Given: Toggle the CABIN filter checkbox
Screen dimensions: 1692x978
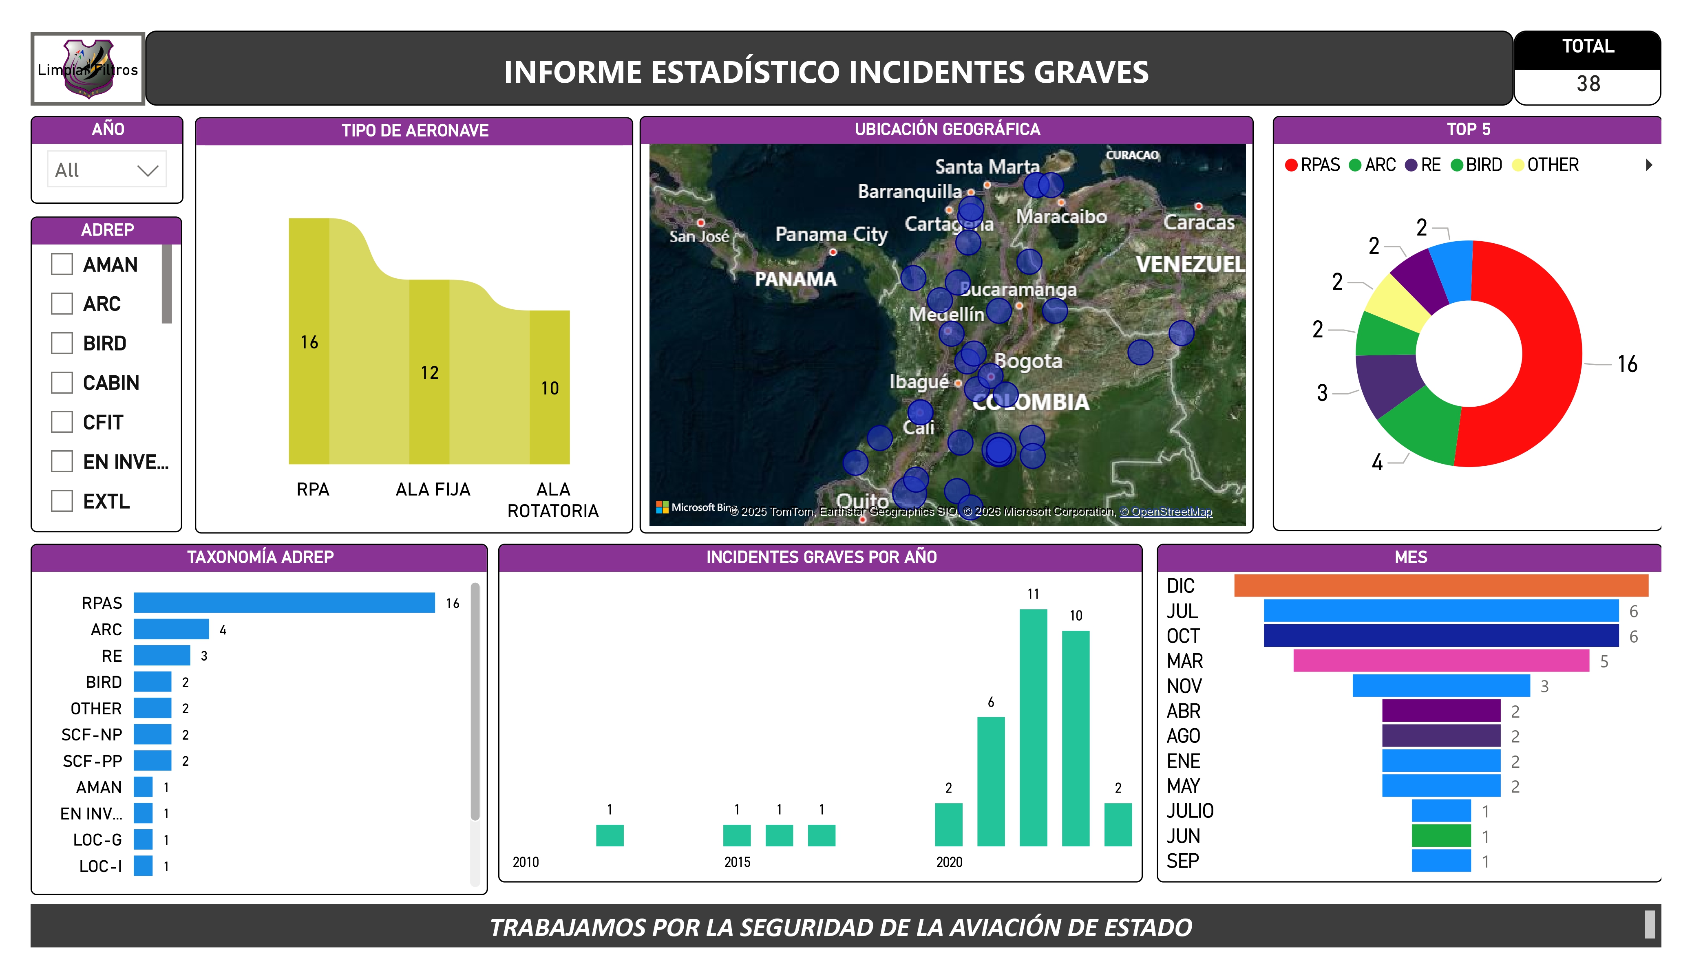Looking at the screenshot, I should tap(62, 383).
